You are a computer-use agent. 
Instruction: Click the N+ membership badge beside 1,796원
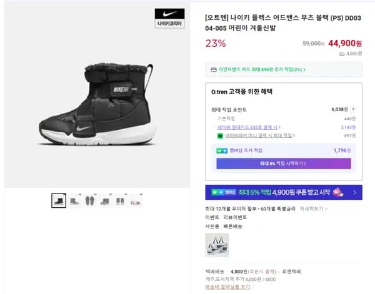tap(221, 150)
